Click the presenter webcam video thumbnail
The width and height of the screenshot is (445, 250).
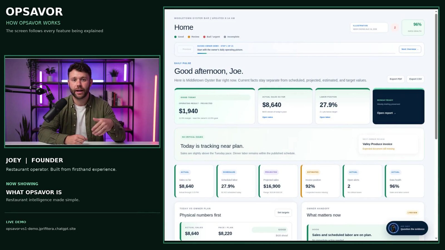pyautogui.click(x=82, y=102)
